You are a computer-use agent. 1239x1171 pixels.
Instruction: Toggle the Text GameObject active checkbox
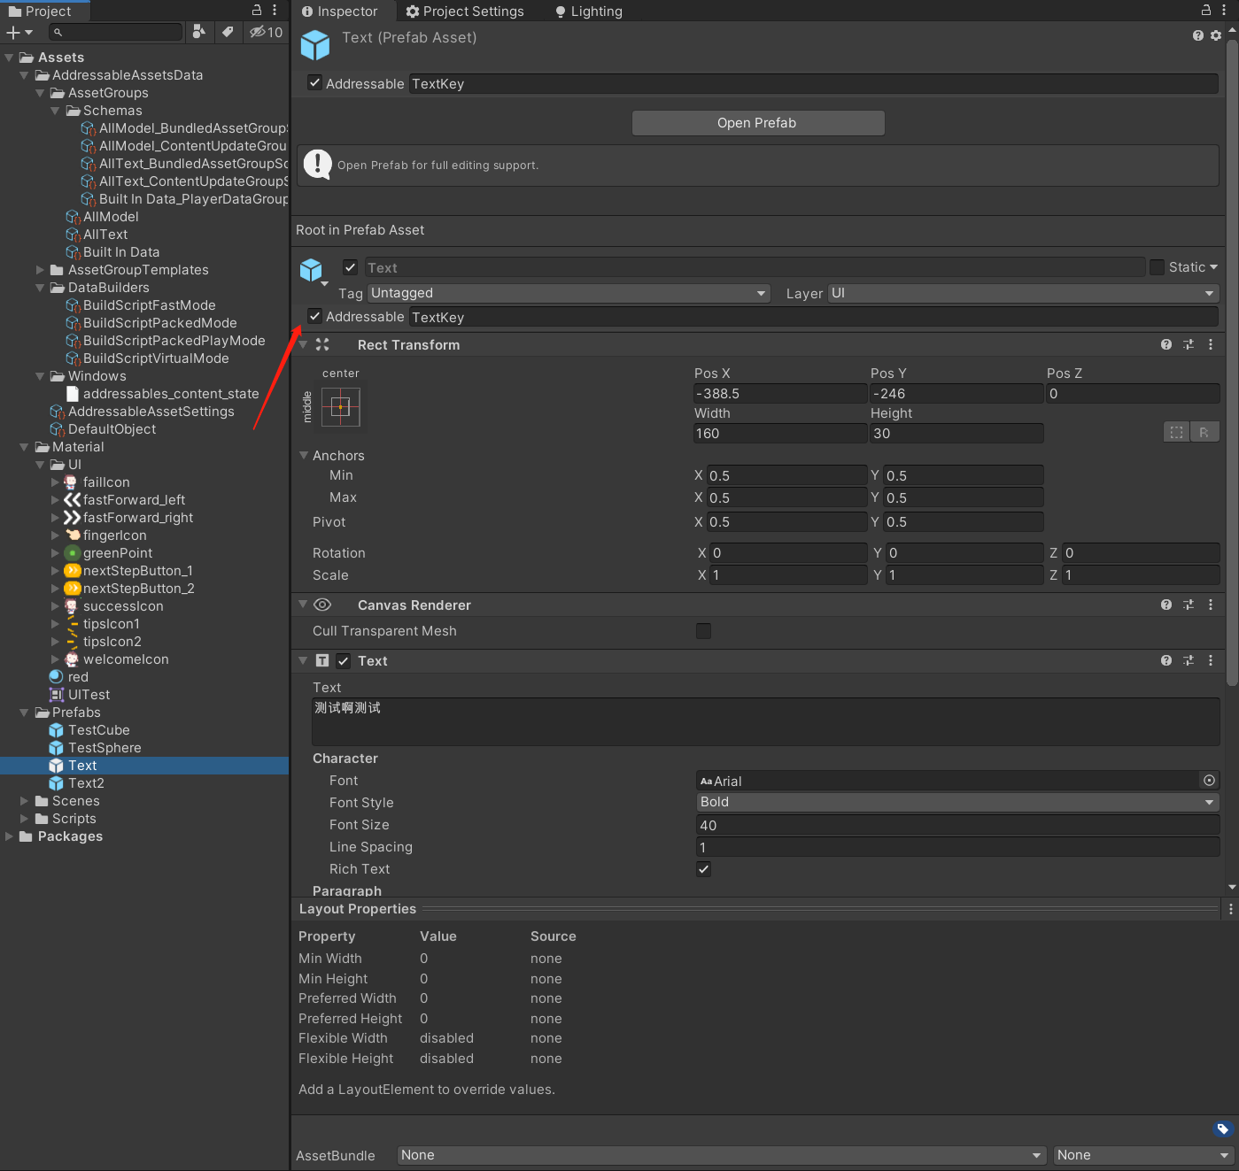(351, 267)
